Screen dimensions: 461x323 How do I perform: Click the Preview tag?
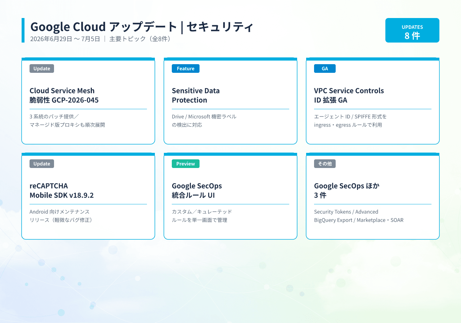click(185, 164)
